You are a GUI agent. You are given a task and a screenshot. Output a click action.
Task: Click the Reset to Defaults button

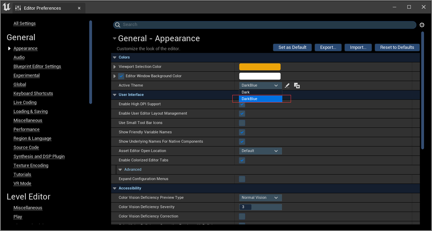(x=397, y=47)
